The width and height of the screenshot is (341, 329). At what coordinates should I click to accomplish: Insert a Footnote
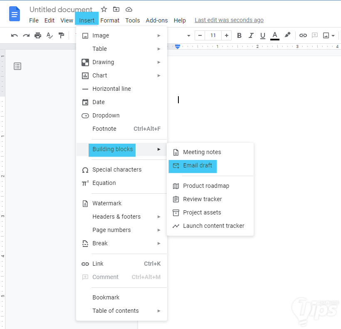(121, 129)
